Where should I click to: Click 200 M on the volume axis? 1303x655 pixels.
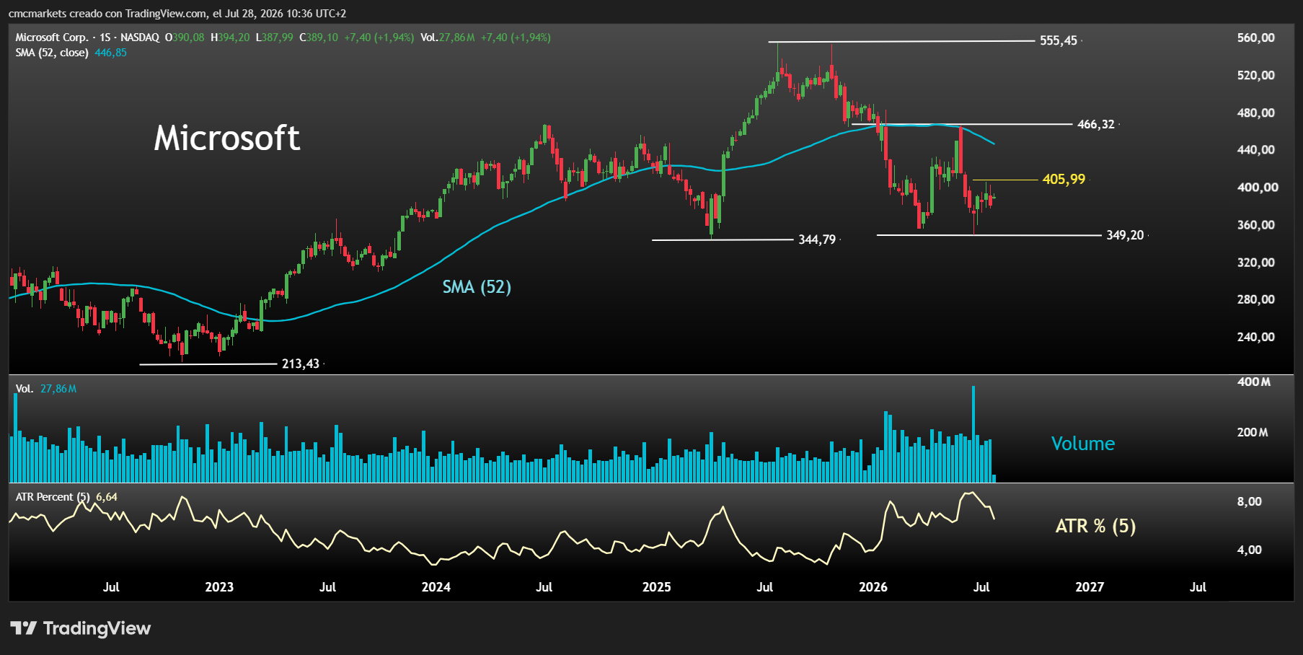[1253, 432]
